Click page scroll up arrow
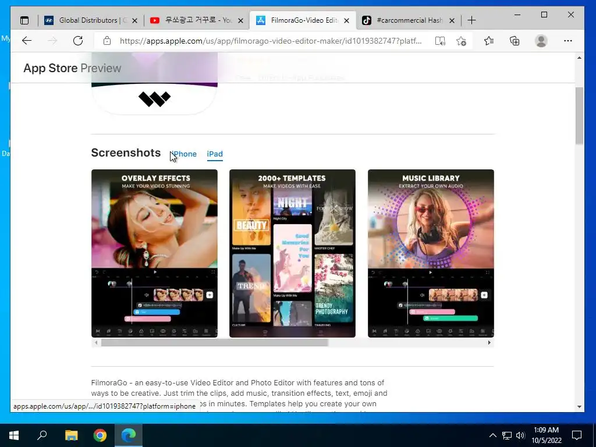 pyautogui.click(x=579, y=58)
